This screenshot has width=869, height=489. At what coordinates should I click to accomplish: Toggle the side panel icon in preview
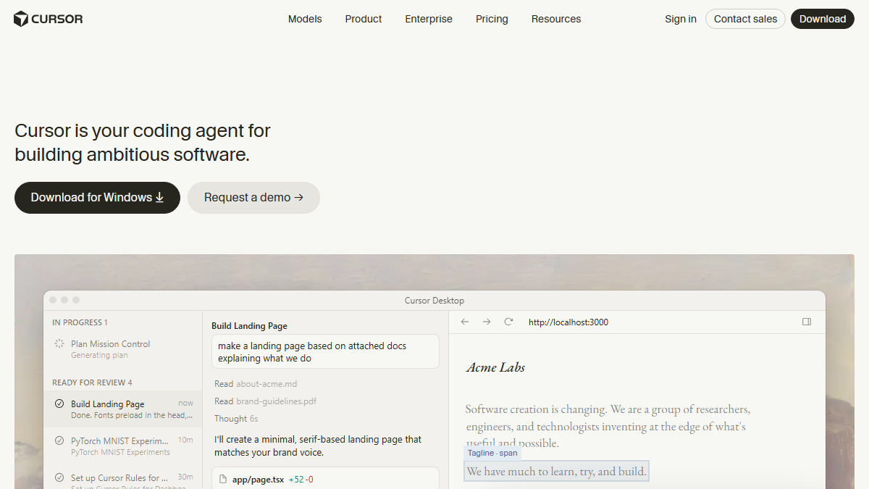807,322
